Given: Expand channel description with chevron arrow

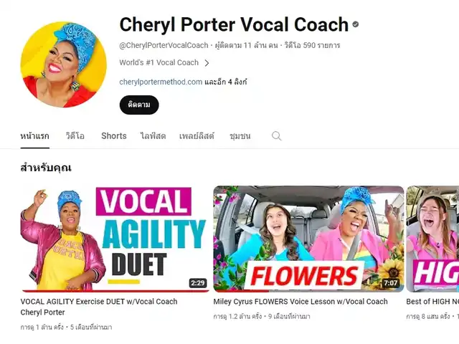Looking at the screenshot, I should click(x=207, y=63).
